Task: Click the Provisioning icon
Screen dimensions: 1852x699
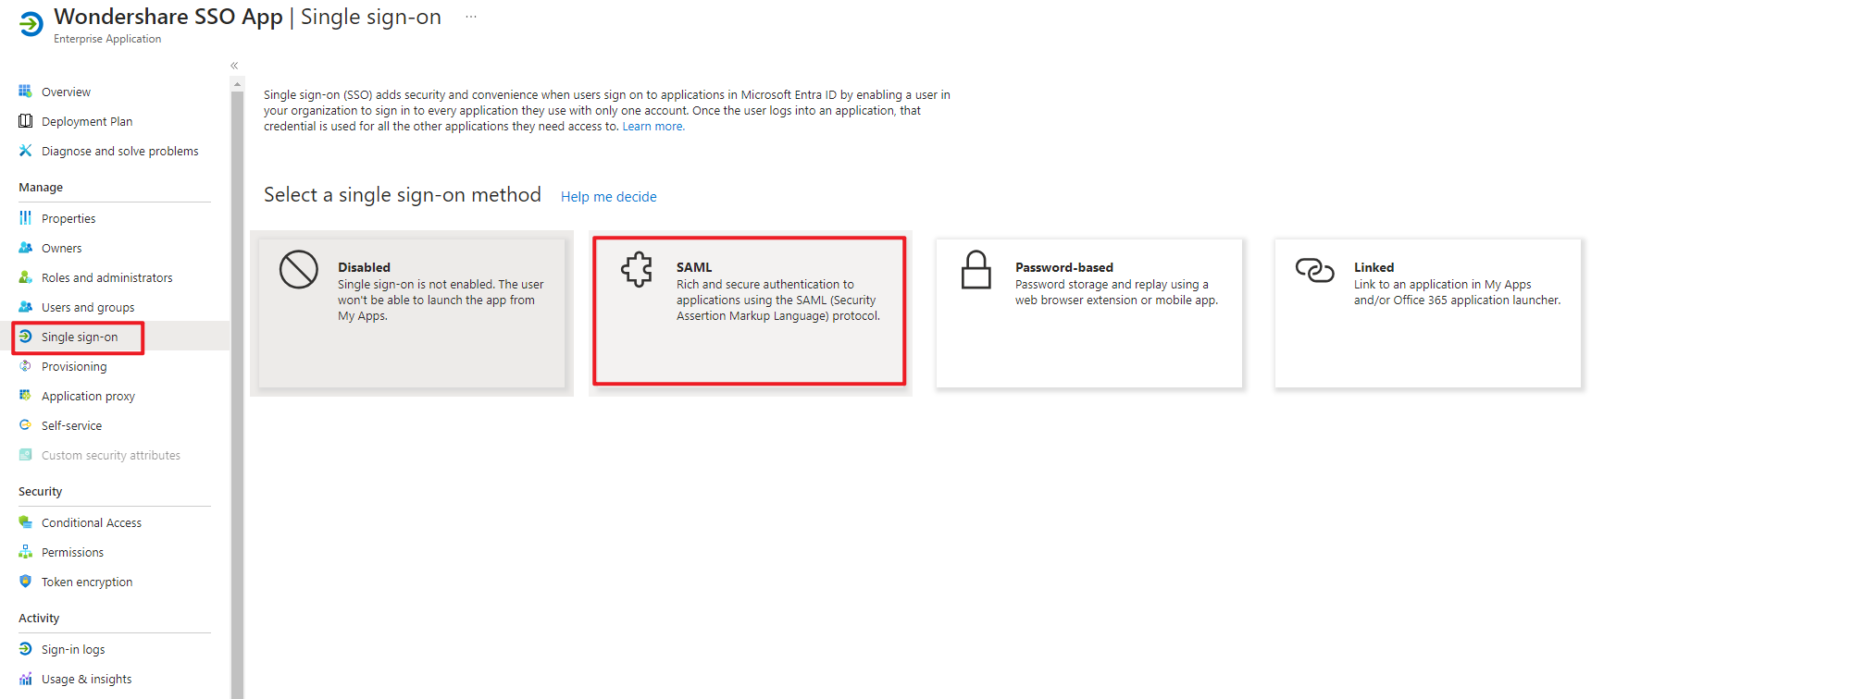Action: click(x=25, y=366)
